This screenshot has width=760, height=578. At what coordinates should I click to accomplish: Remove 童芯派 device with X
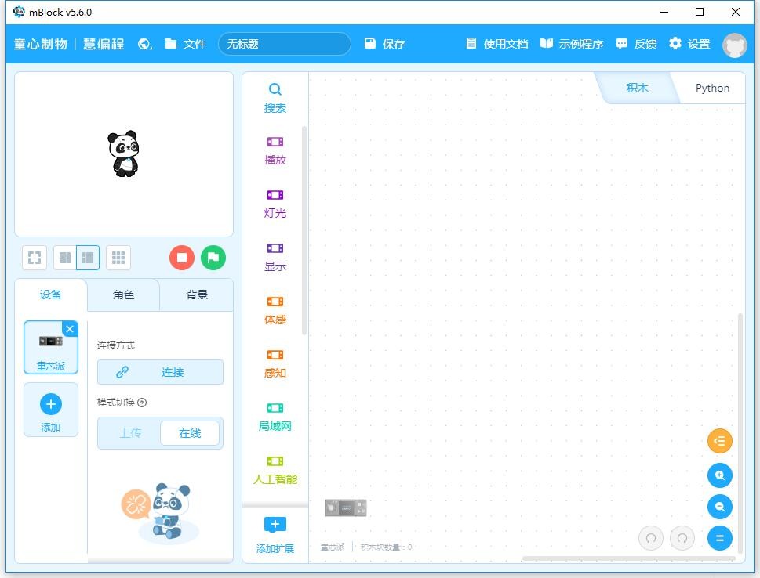coord(70,329)
